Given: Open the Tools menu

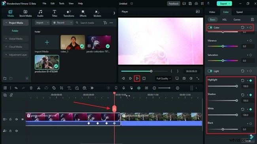Looking at the screenshot, I should pyautogui.click(x=62, y=4).
